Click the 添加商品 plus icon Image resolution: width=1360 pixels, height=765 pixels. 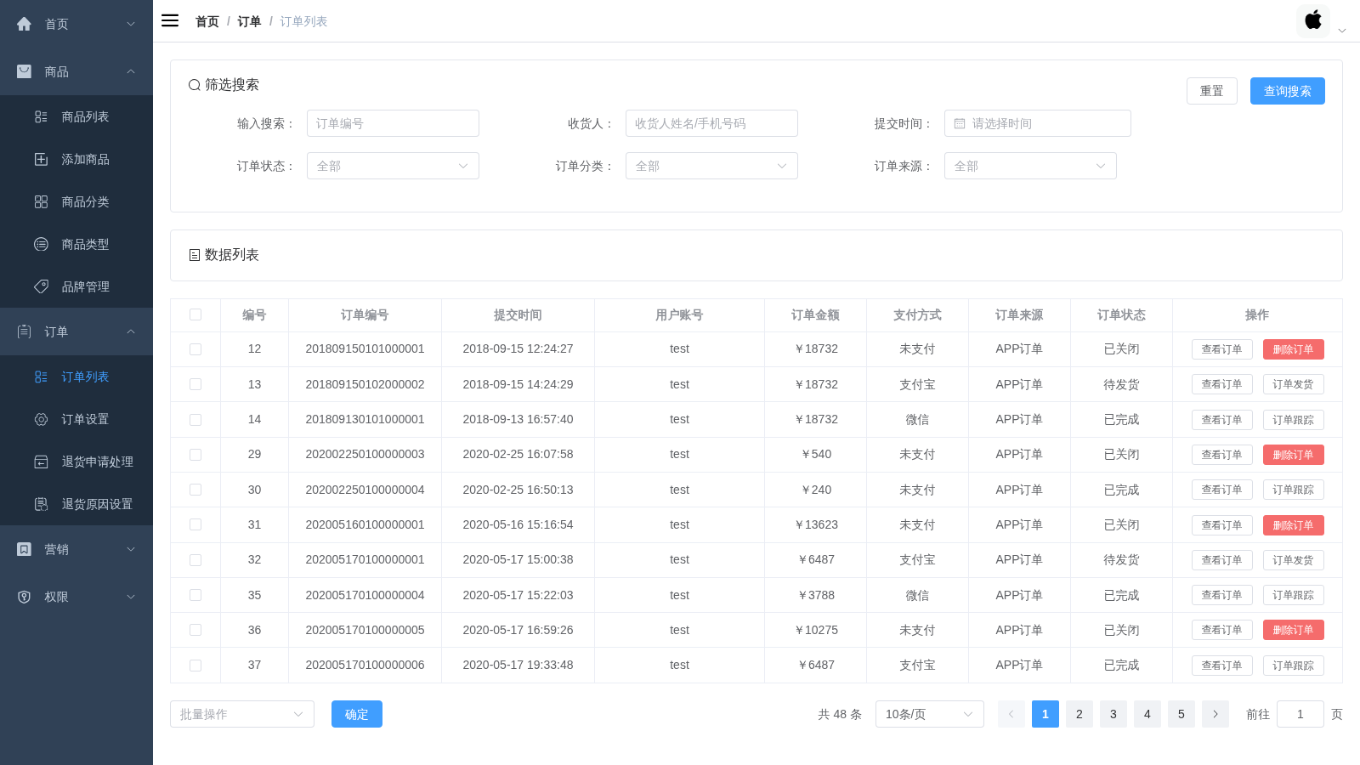(x=41, y=159)
